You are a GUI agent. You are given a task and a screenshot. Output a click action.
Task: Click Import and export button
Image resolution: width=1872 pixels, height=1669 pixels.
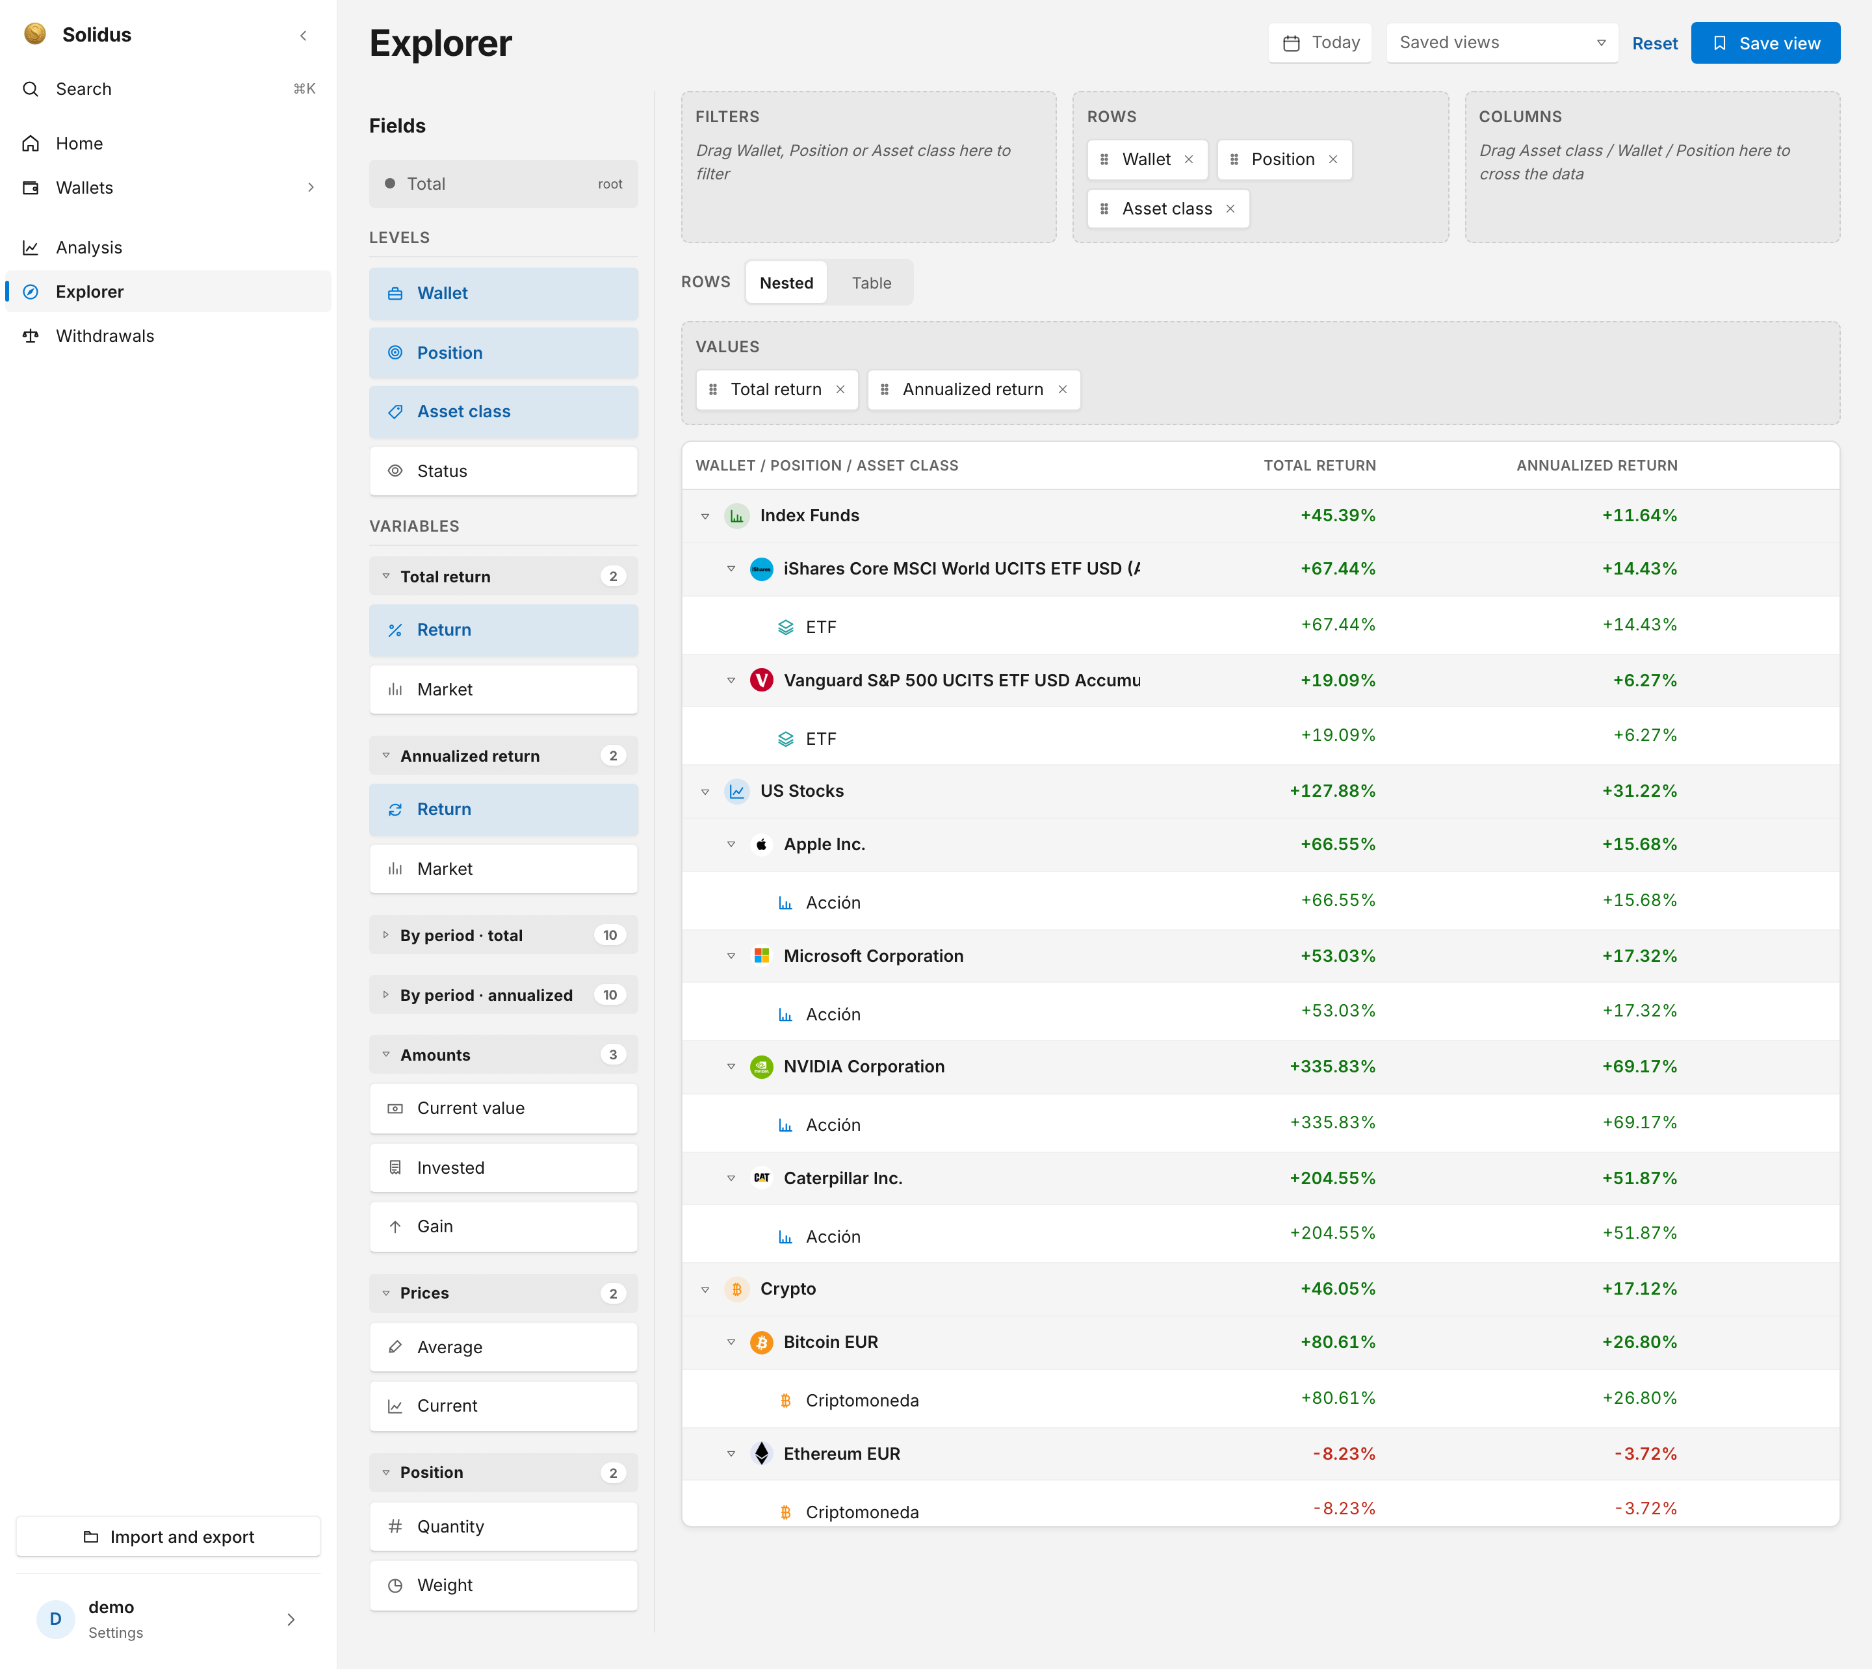coord(169,1537)
